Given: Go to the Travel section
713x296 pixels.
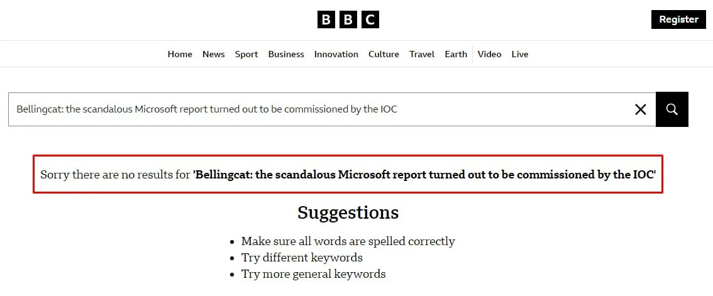Looking at the screenshot, I should tap(422, 54).
